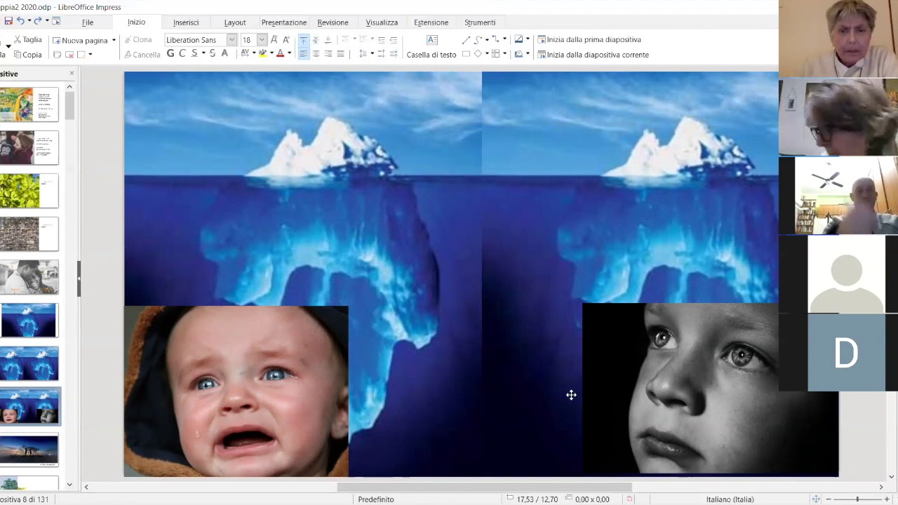Screen dimensions: 898x505
Task: Cut selection with Taglia
Action: pyautogui.click(x=27, y=40)
